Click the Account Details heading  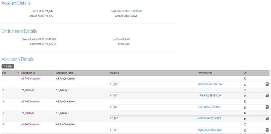(16, 3)
